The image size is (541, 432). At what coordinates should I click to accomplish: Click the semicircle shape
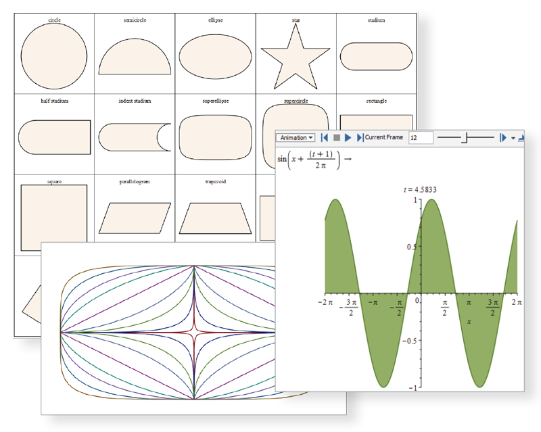pos(135,57)
